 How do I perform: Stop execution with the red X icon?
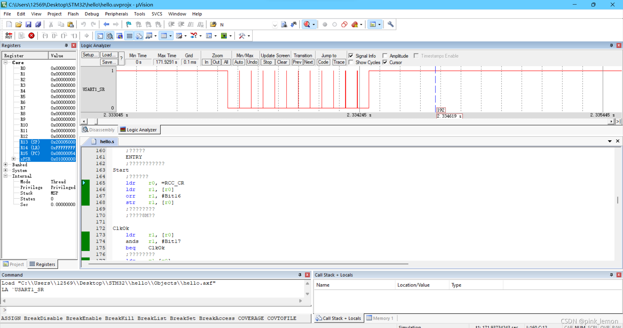(31, 36)
